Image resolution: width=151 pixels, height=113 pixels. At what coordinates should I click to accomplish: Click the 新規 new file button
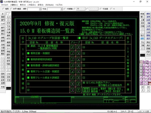[142, 14]
